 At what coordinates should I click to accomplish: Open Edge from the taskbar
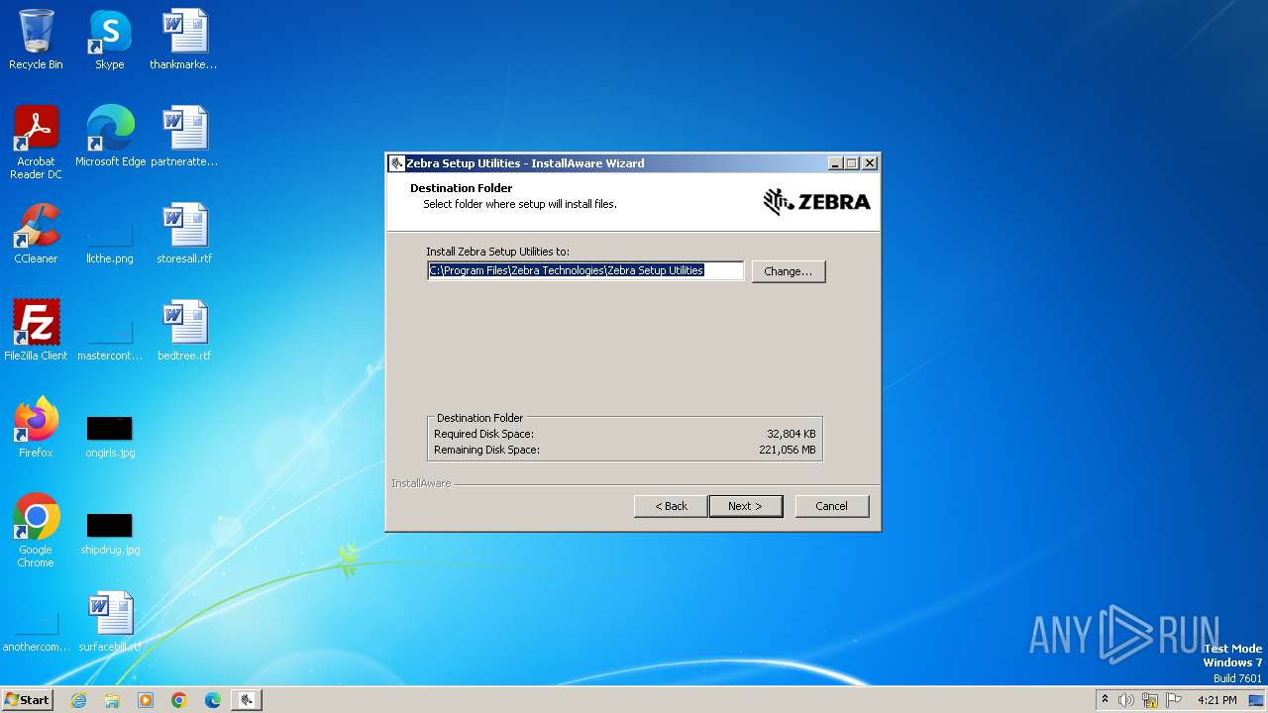tap(213, 700)
